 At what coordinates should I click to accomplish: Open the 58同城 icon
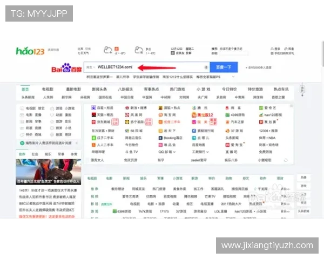tap(127, 131)
